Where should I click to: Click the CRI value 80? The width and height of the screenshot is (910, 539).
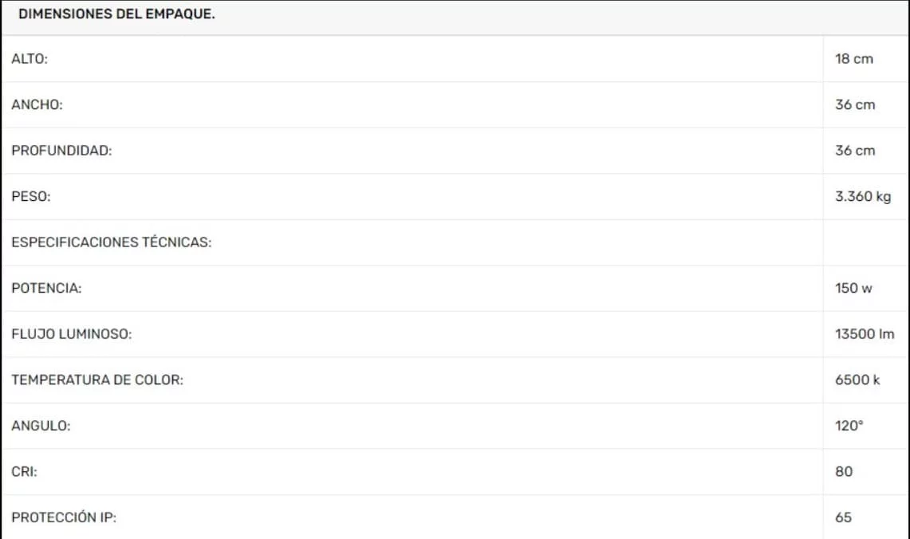(x=844, y=471)
